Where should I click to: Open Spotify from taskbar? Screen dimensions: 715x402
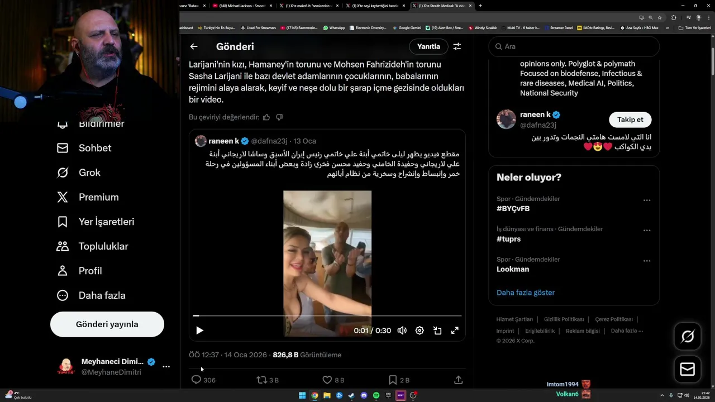(x=376, y=395)
